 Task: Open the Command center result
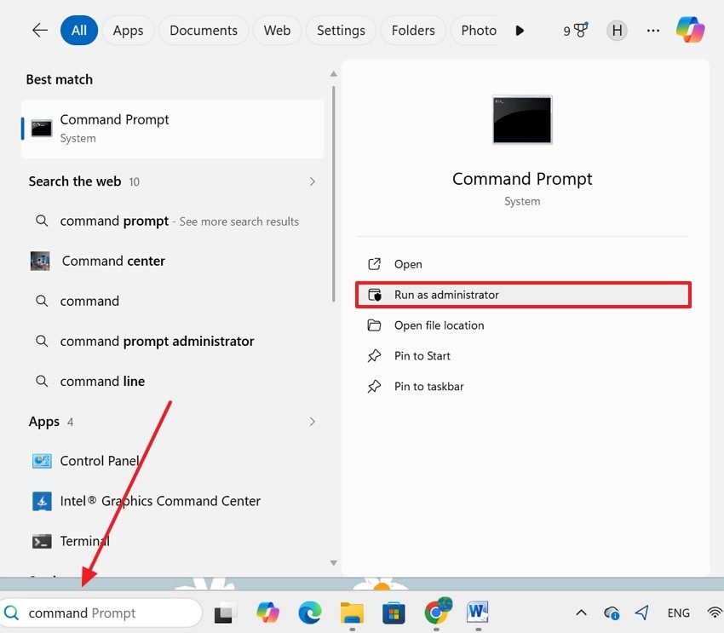pyautogui.click(x=173, y=261)
